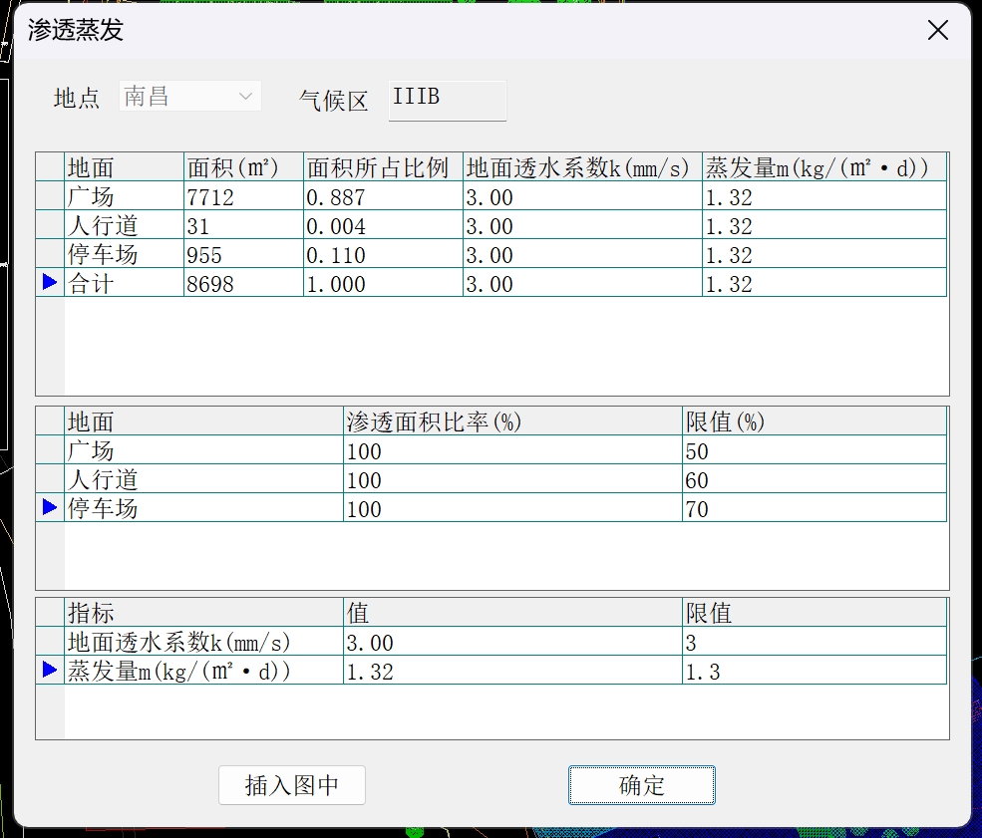Screen dimensions: 982x838
Task: Click the 气候区 field showing IIIB
Action: pyautogui.click(x=447, y=100)
